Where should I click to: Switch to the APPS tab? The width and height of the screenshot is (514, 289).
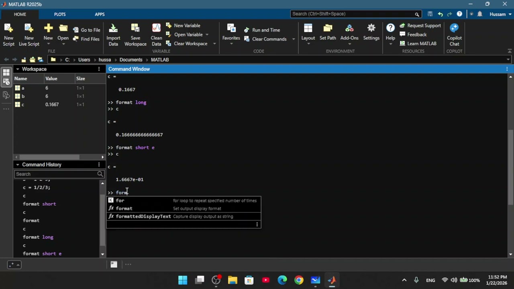[x=100, y=14]
